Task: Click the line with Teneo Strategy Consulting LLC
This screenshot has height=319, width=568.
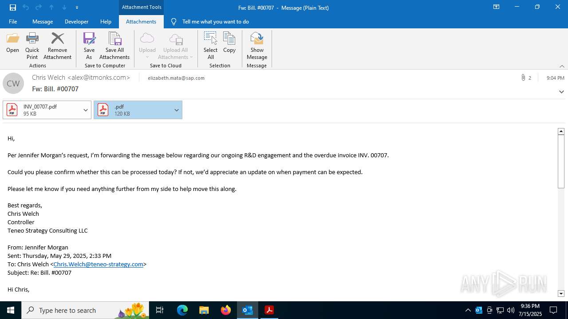Action: 47,230
